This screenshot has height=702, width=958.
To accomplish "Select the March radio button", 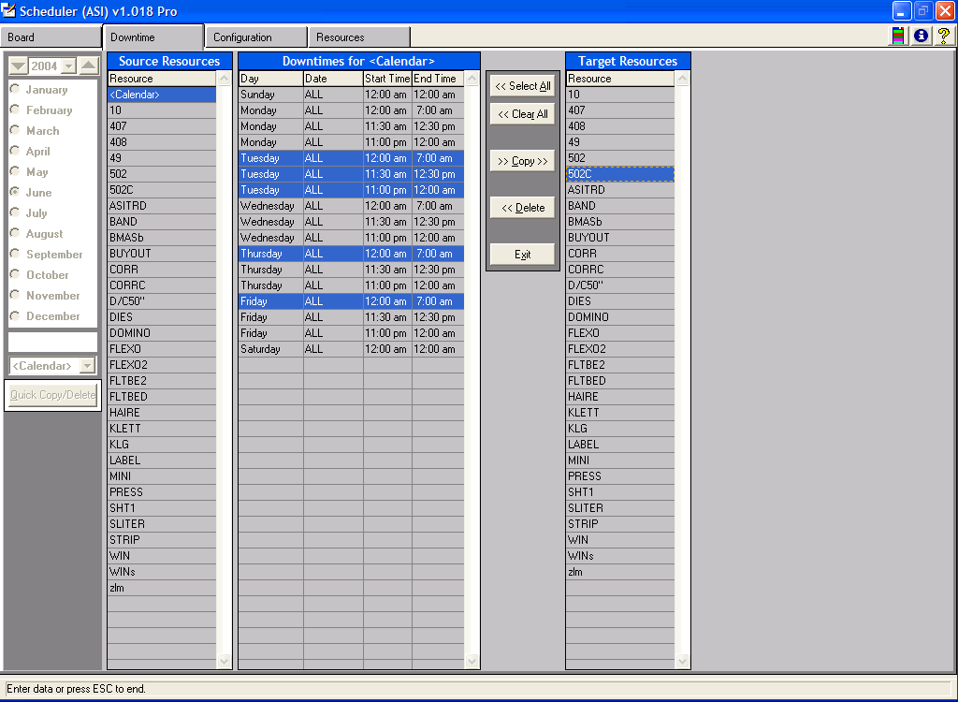I will pos(15,131).
